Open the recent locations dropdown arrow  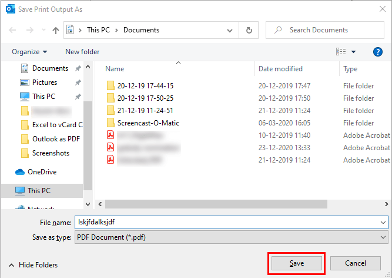[43, 30]
